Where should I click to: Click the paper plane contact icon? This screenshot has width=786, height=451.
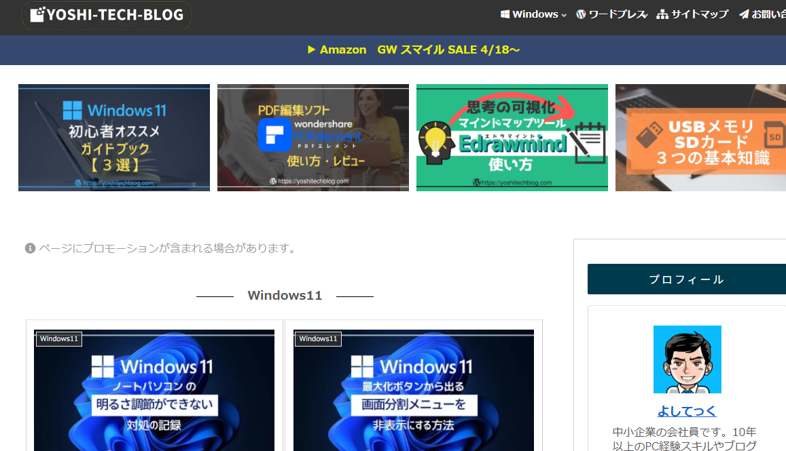point(744,14)
